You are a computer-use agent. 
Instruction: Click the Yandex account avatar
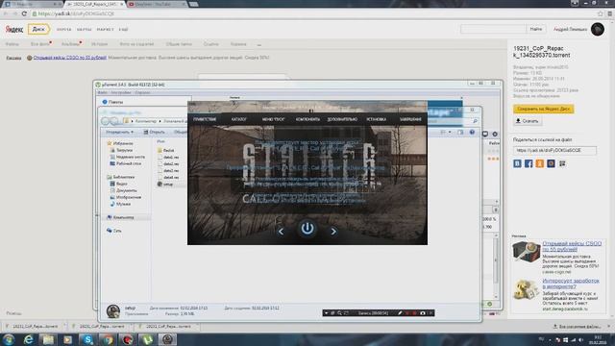[x=598, y=29]
